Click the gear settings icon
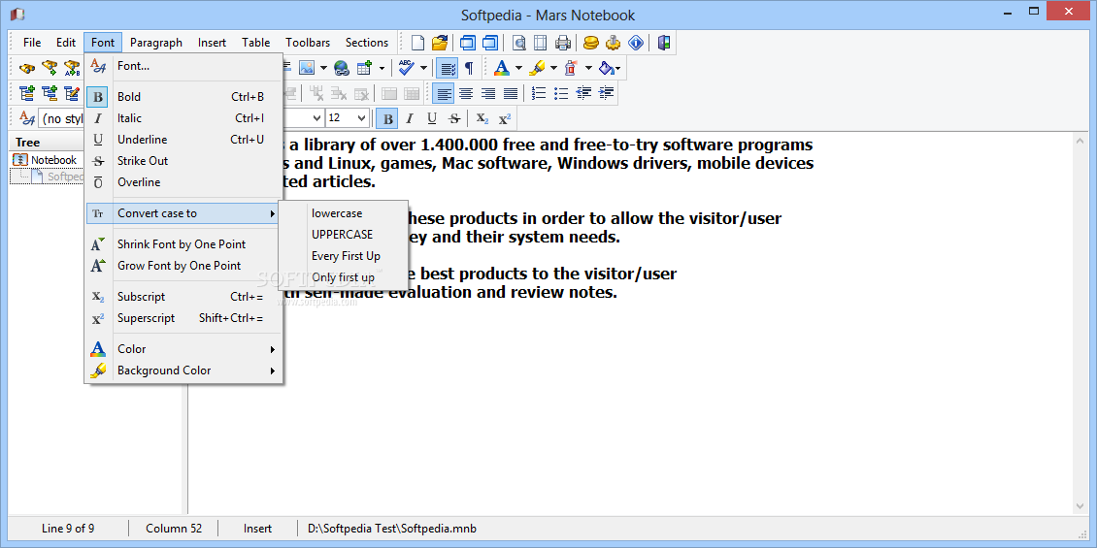Viewport: 1097px width, 548px height. [x=614, y=43]
